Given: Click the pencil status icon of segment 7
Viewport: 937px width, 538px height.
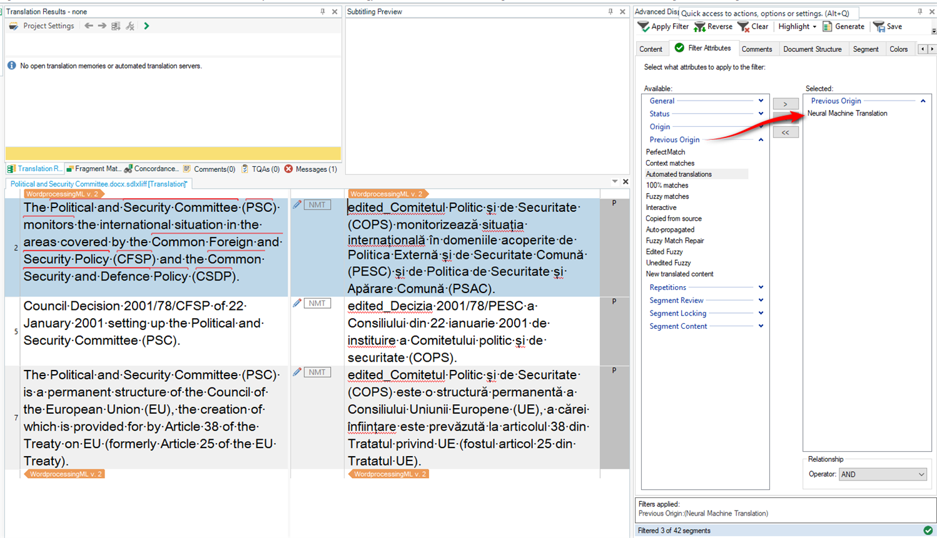Looking at the screenshot, I should point(297,372).
